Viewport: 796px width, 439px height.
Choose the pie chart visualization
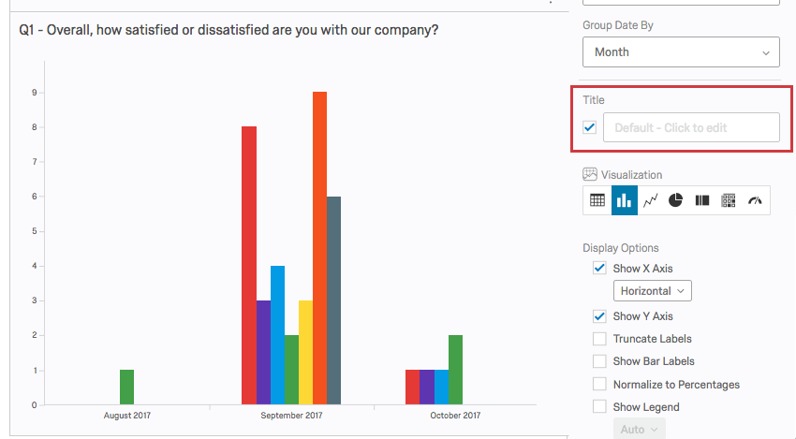tap(676, 200)
